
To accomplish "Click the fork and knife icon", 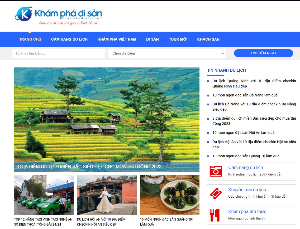I will (x=215, y=215).
